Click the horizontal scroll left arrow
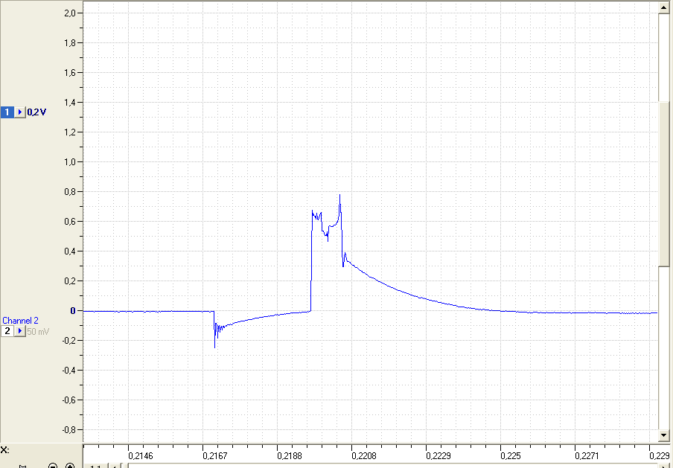This screenshot has width=673, height=468. coord(114,466)
